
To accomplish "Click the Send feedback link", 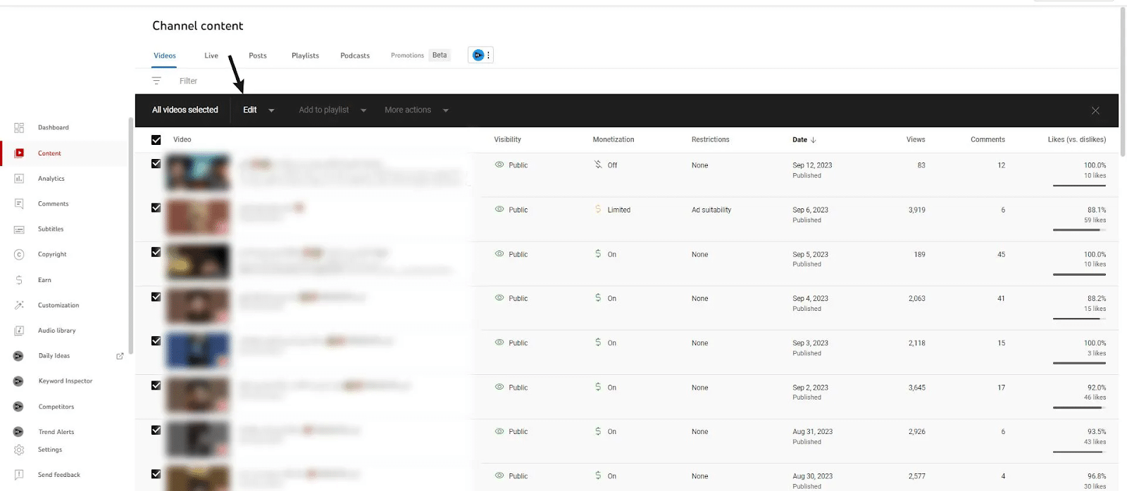I will [x=59, y=475].
